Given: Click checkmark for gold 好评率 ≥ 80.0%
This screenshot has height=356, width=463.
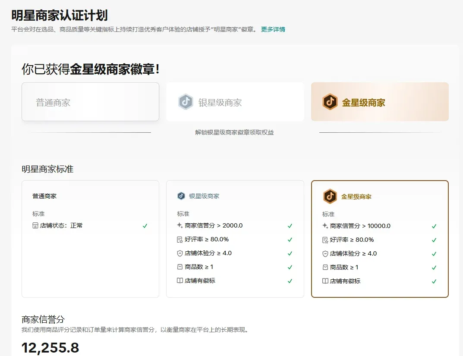Looking at the screenshot, I should pyautogui.click(x=434, y=240).
